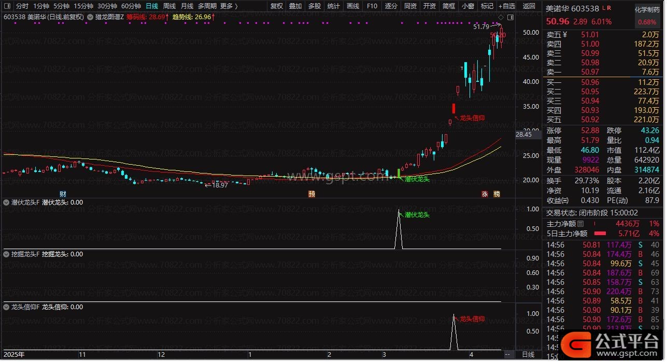Expand the 挖掘龙头F indicator dropdown
The height and width of the screenshot is (362, 667).
6,254
